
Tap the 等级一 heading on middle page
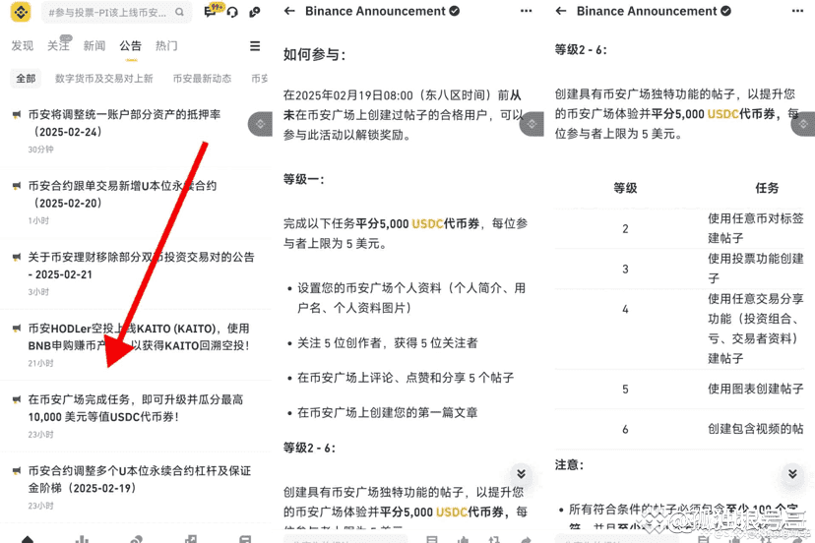(304, 179)
